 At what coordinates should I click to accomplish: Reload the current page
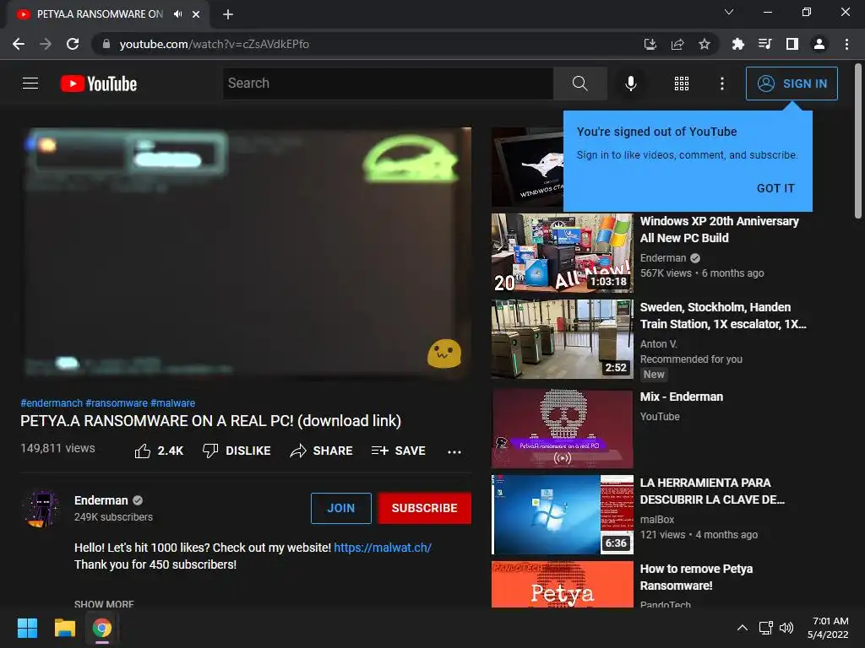tap(73, 44)
